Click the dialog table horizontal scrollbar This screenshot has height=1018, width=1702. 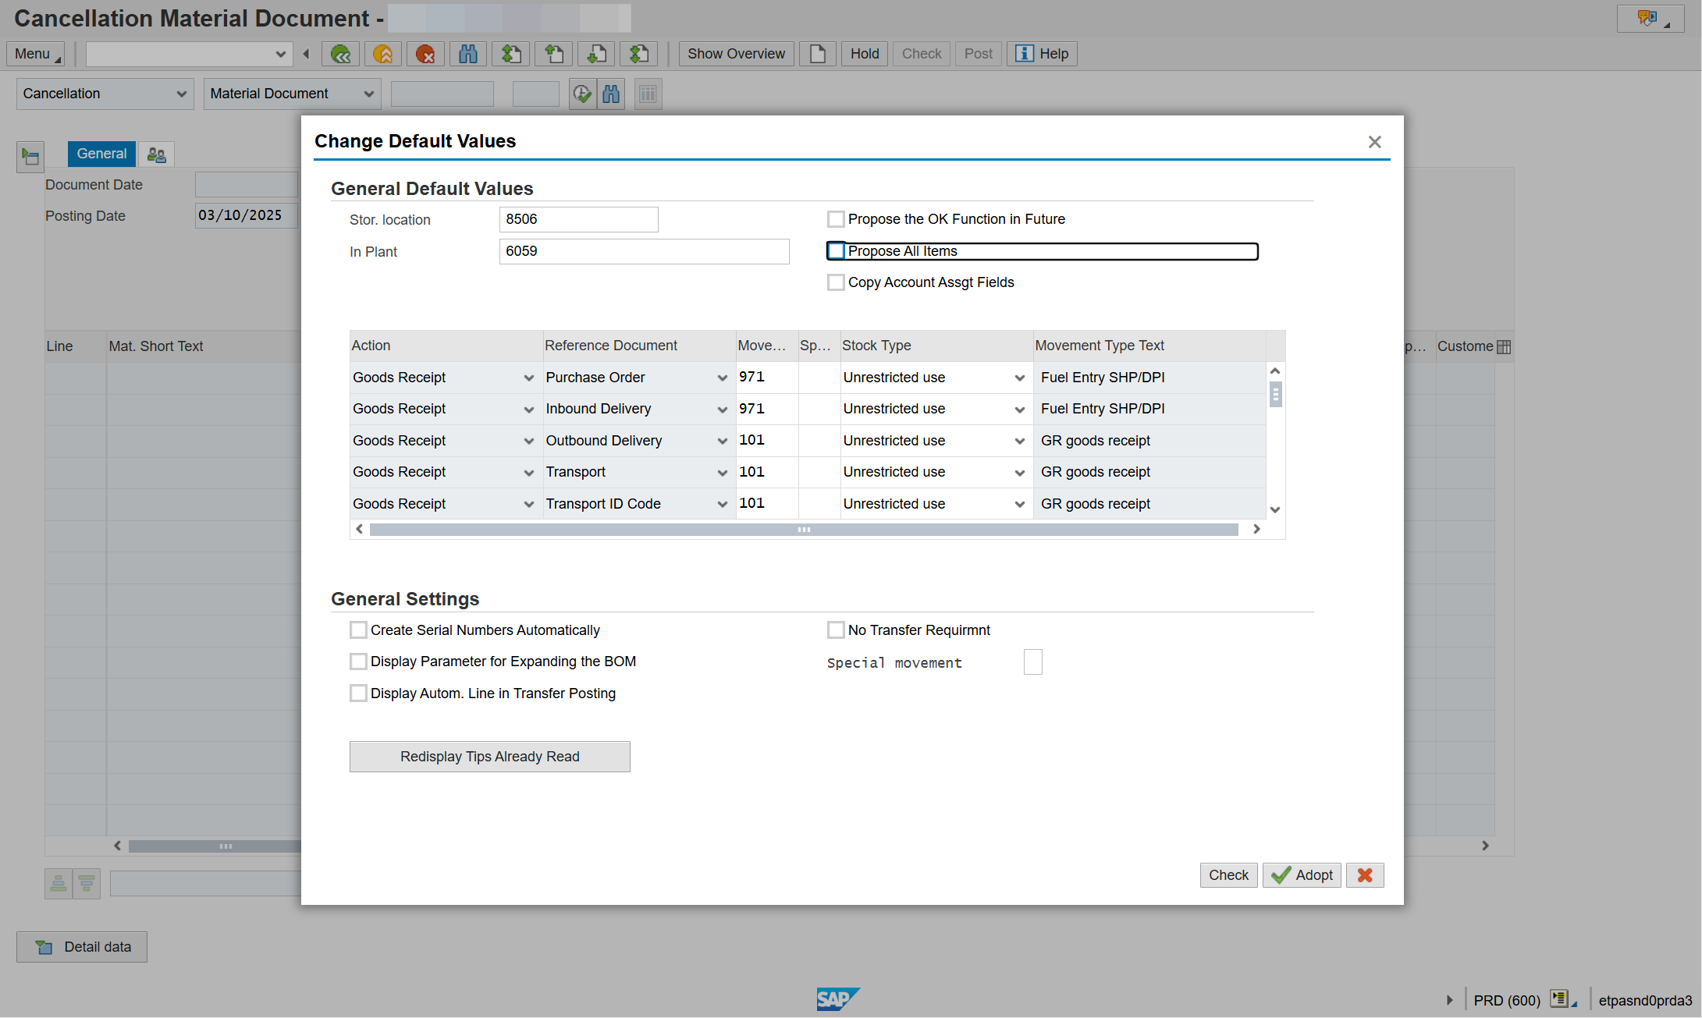804,530
